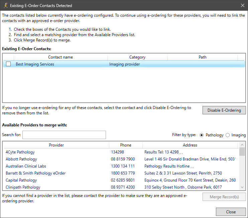Select Capital Pathology provider
Image resolution: width=248 pixels, height=218 pixels.
(x=21, y=180)
